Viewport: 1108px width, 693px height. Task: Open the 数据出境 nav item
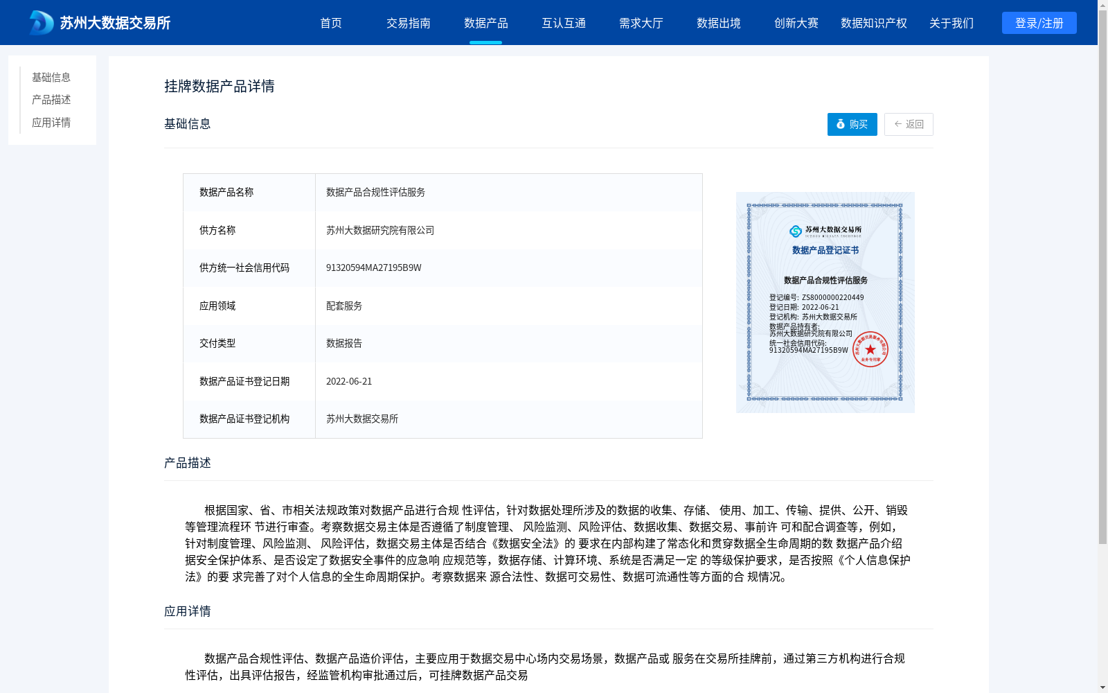click(719, 23)
